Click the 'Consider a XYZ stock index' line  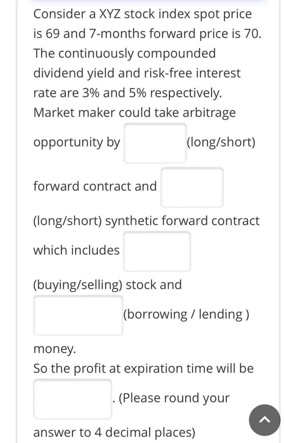[143, 14]
